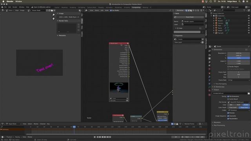Expand the Metadata panel in properties editor
The height and width of the screenshot is (141, 251).
(216, 123)
